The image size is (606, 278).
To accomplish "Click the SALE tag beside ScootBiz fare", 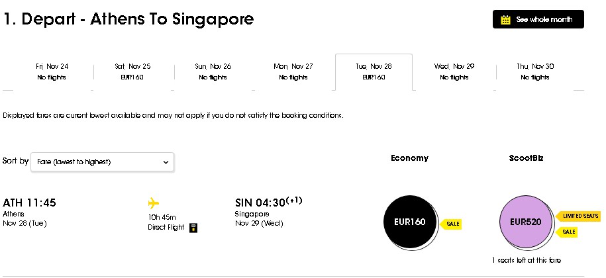I will 567,232.
